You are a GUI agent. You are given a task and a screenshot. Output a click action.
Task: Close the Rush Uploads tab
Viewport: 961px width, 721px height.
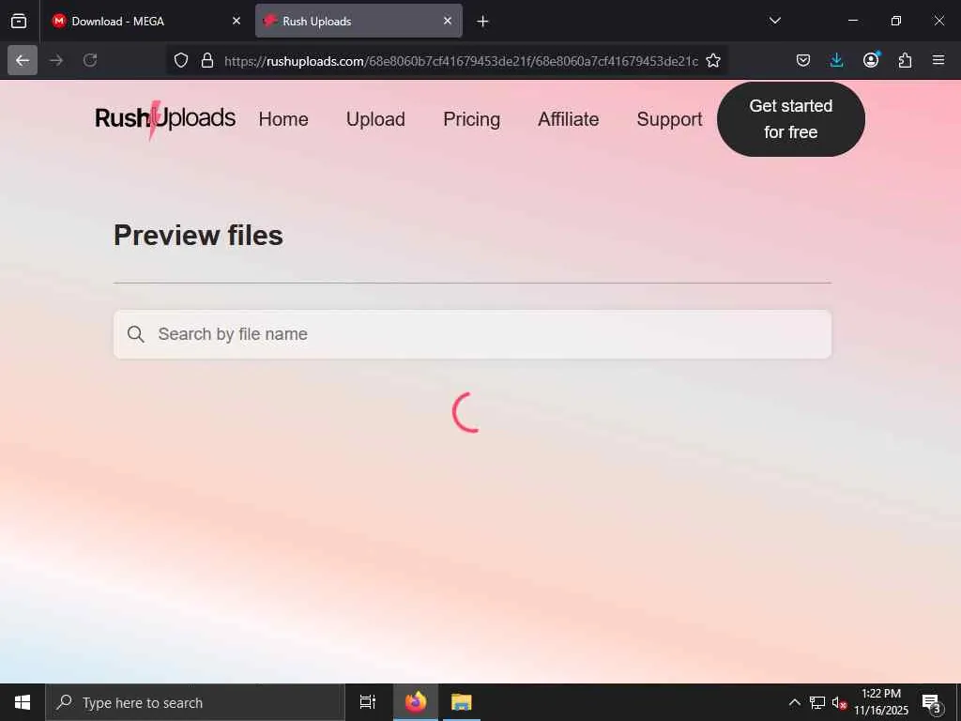click(448, 21)
